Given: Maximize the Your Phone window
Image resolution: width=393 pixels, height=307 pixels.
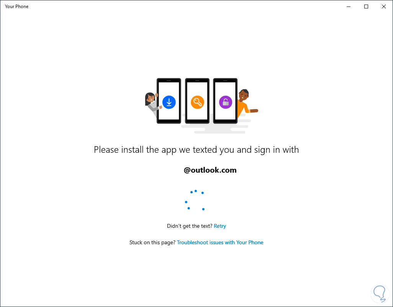Looking at the screenshot, I should click(x=366, y=7).
